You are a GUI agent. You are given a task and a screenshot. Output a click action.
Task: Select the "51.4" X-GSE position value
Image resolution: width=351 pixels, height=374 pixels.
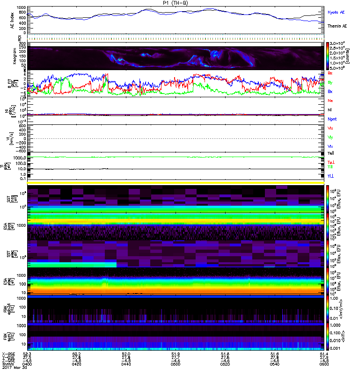[324, 354]
